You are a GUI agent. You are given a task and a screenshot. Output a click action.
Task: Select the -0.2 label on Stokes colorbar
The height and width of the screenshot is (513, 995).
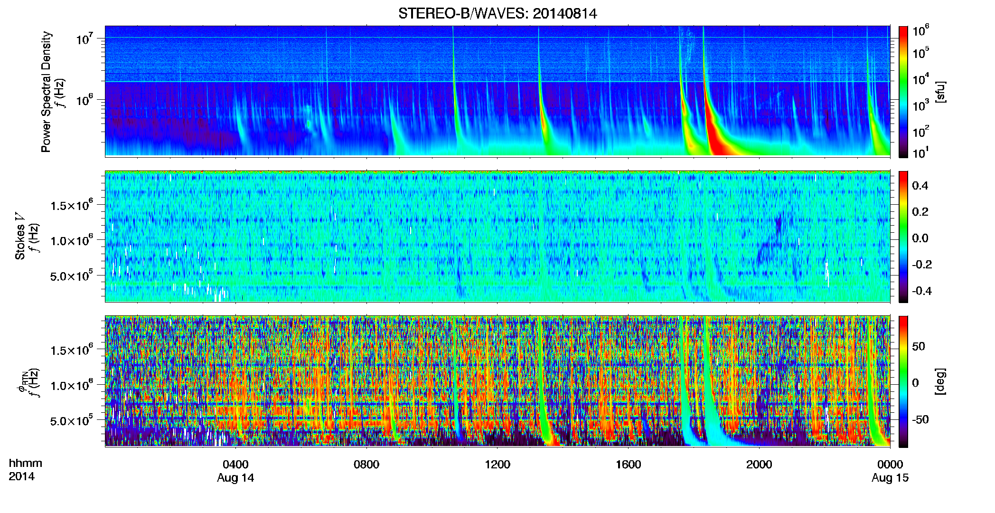click(922, 265)
